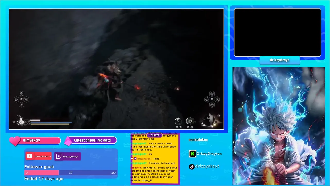Image resolution: width=330 pixels, height=186 pixels.
Task: Click the '!lurk' chat message
Action: point(156,159)
